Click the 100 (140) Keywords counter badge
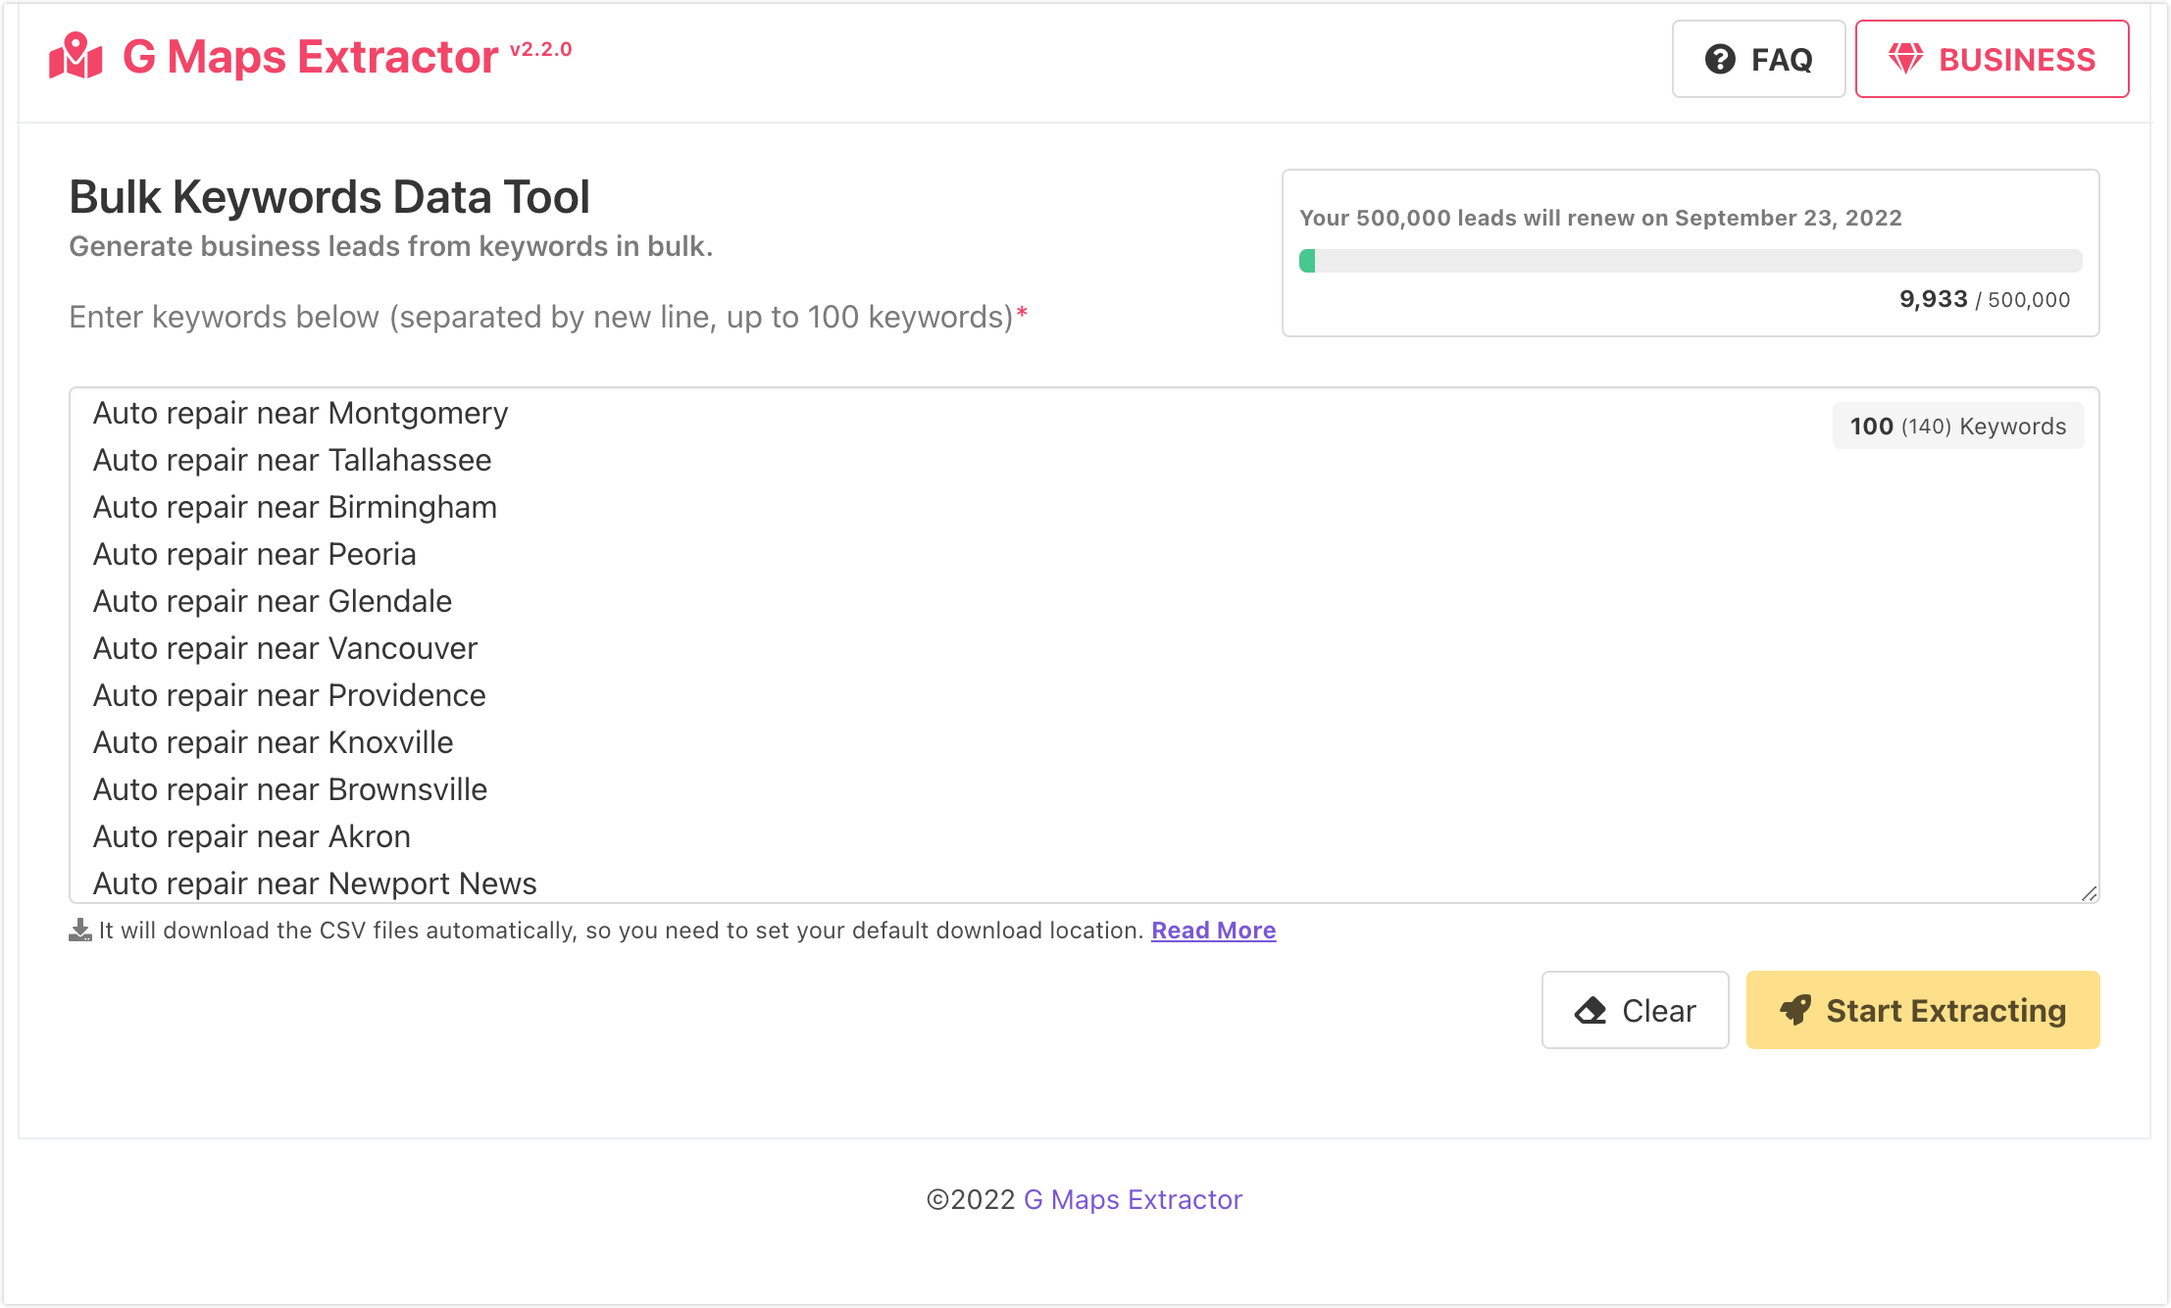The width and height of the screenshot is (2171, 1308). click(x=1957, y=427)
